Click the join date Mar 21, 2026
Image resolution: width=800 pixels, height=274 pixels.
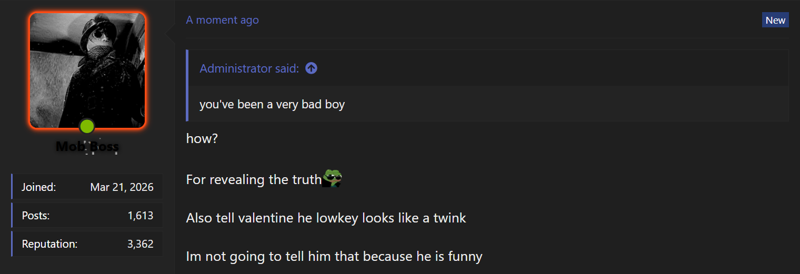[122, 187]
